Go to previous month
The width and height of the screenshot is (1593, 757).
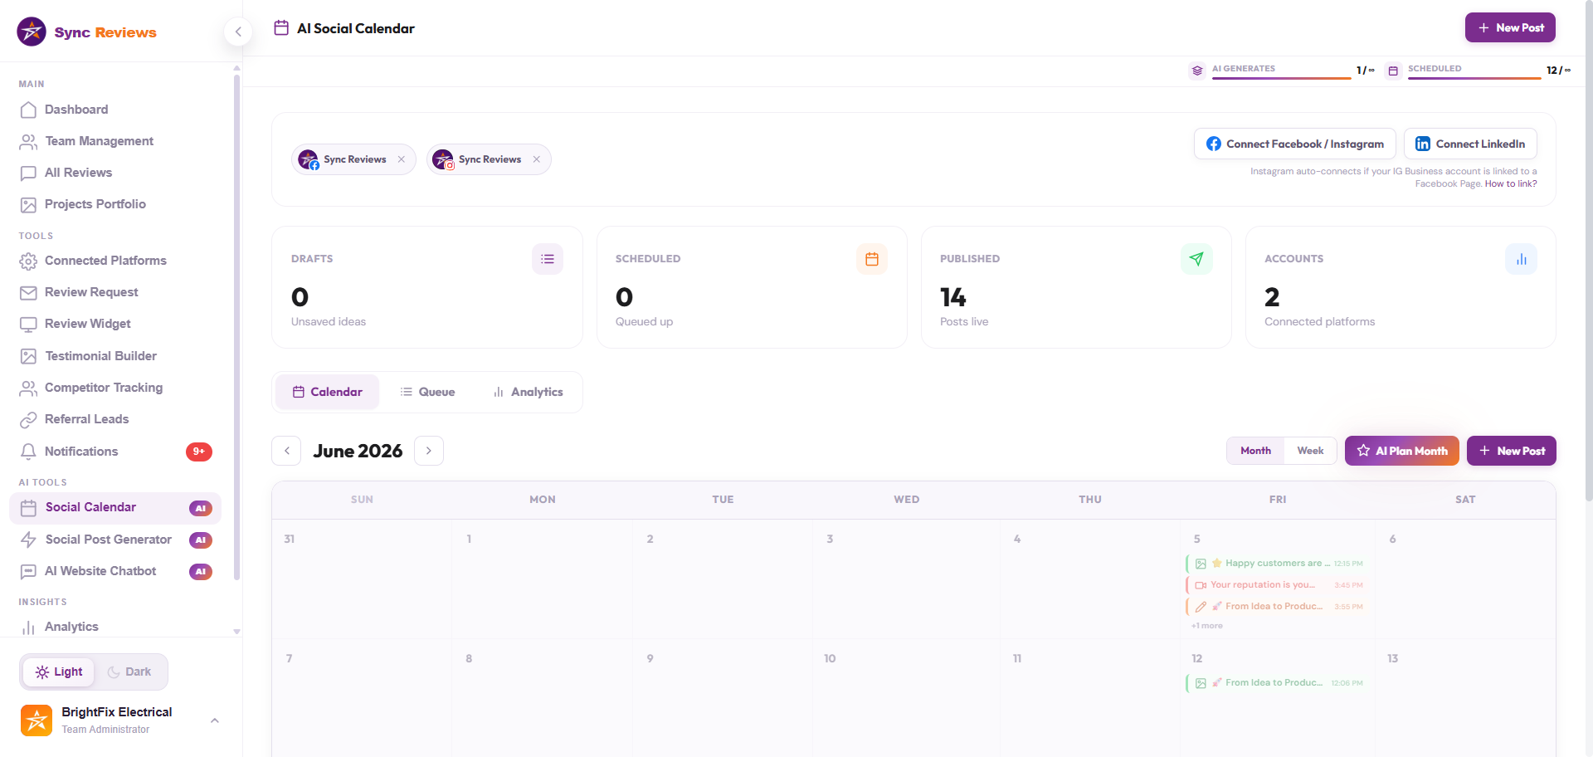click(x=287, y=451)
